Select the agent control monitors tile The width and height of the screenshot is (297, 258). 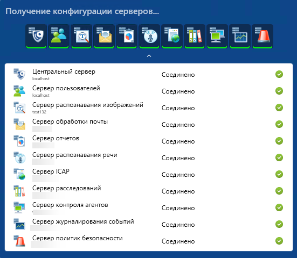(217, 36)
